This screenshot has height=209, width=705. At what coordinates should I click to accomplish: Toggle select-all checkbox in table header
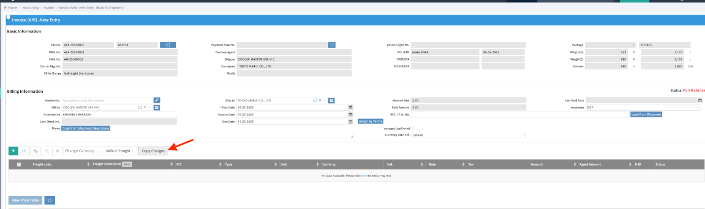(x=19, y=165)
